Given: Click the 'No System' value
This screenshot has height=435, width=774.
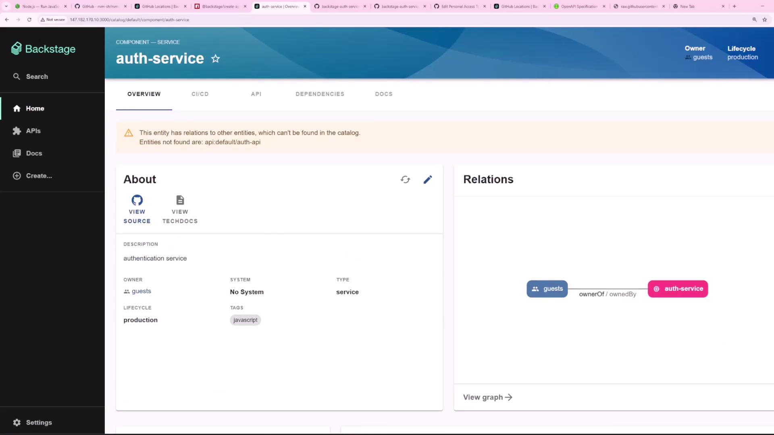Looking at the screenshot, I should click(x=247, y=292).
